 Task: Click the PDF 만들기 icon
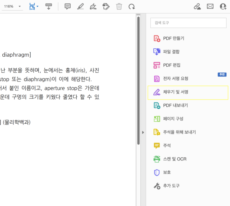pyautogui.click(x=157, y=38)
